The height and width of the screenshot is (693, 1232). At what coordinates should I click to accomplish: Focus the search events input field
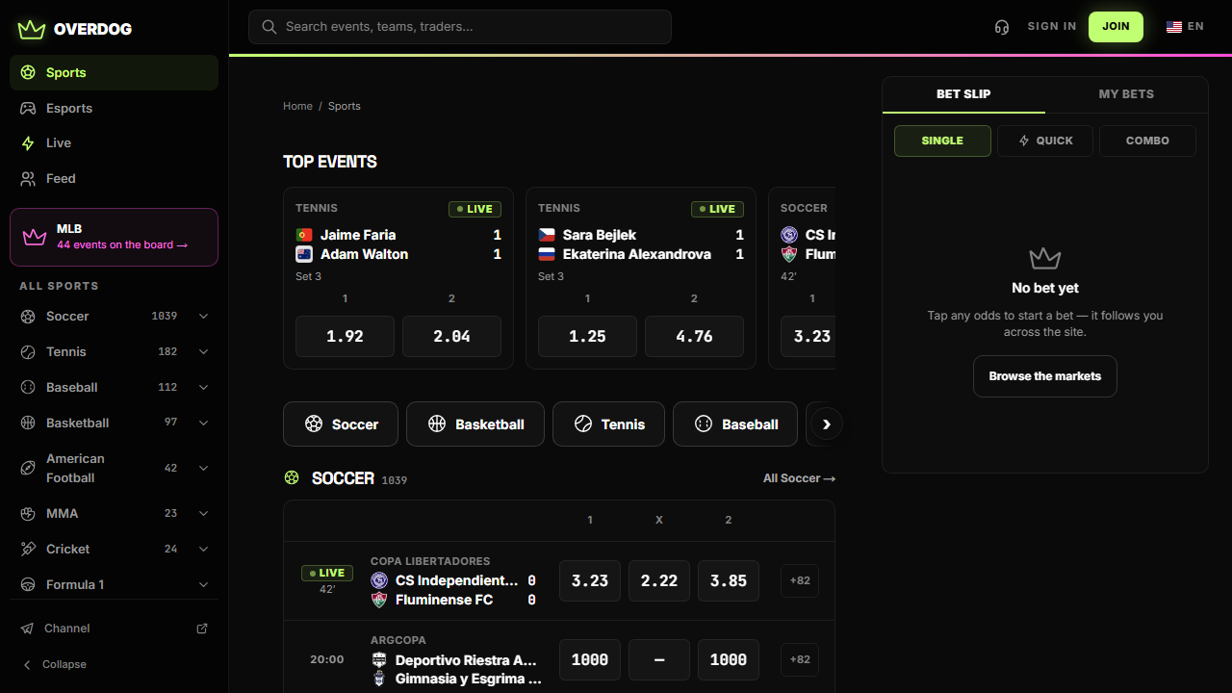click(460, 27)
